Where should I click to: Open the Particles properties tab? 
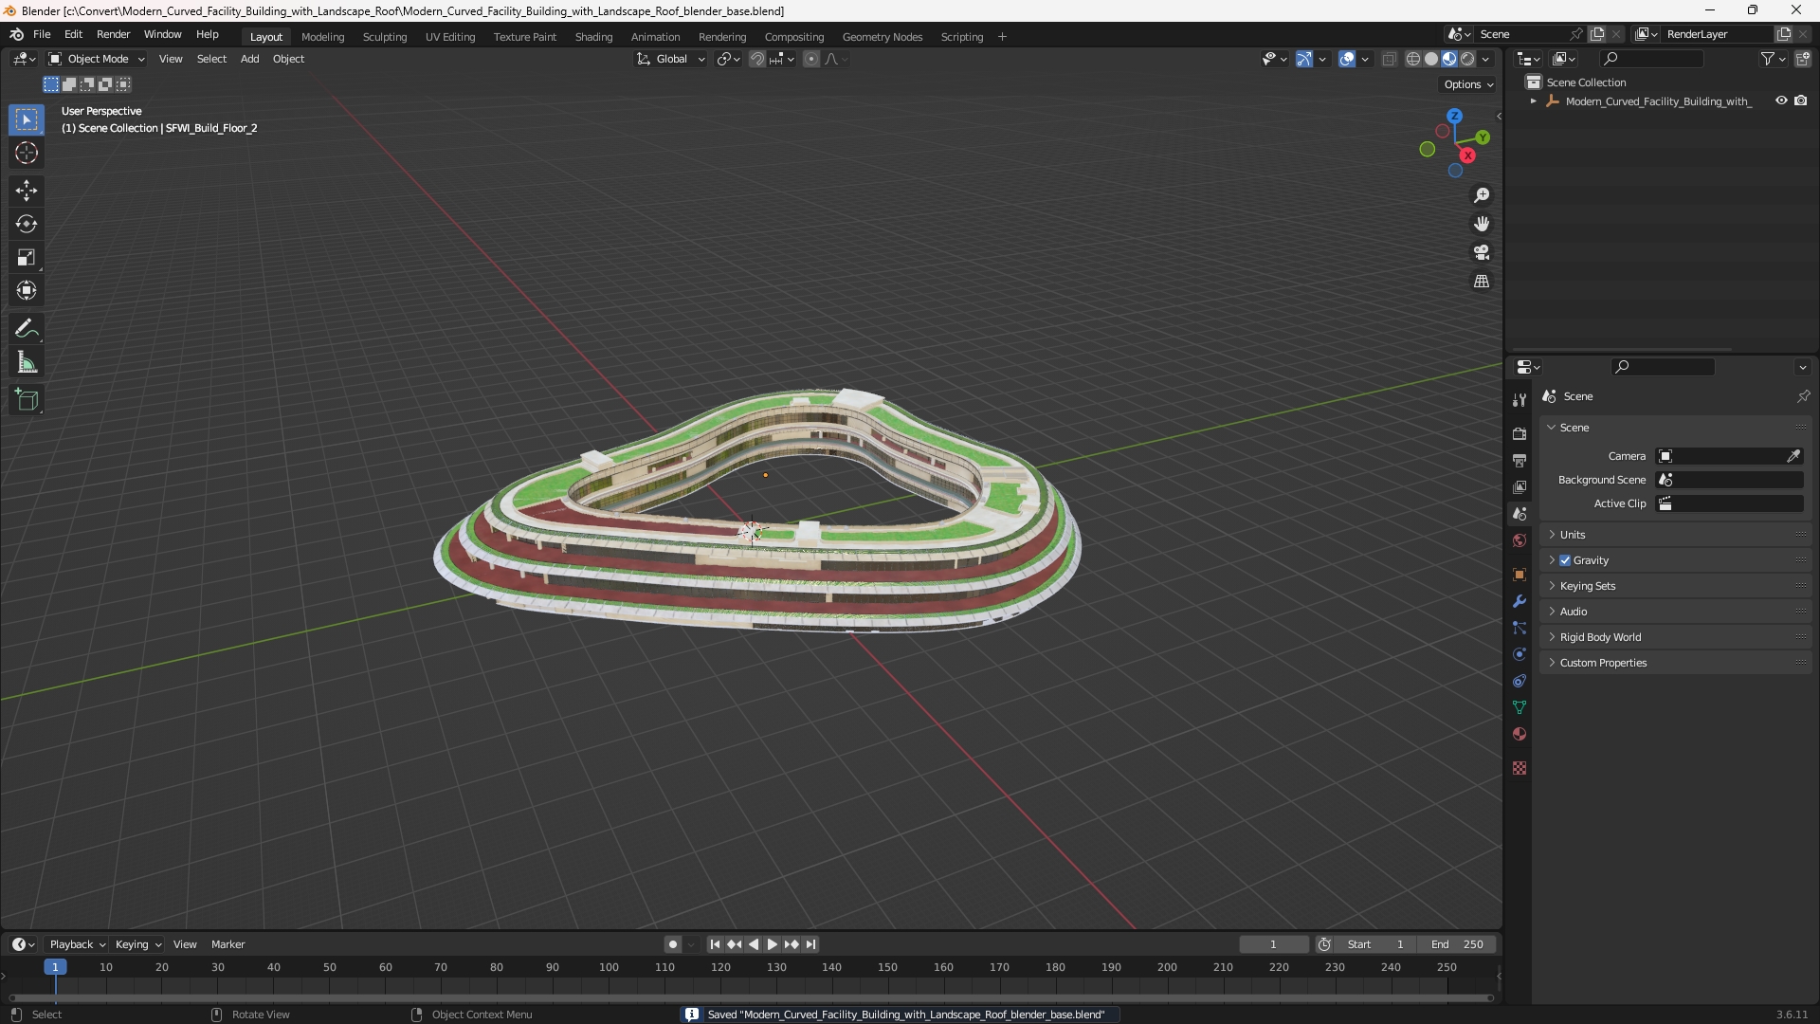coord(1520,628)
